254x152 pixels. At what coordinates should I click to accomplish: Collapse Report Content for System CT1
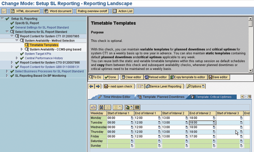12,36
